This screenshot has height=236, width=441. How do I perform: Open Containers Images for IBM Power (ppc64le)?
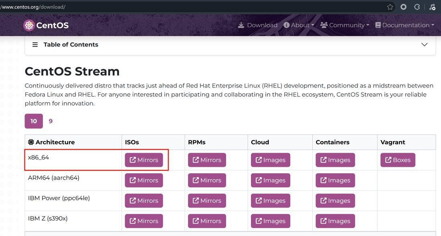coord(335,201)
